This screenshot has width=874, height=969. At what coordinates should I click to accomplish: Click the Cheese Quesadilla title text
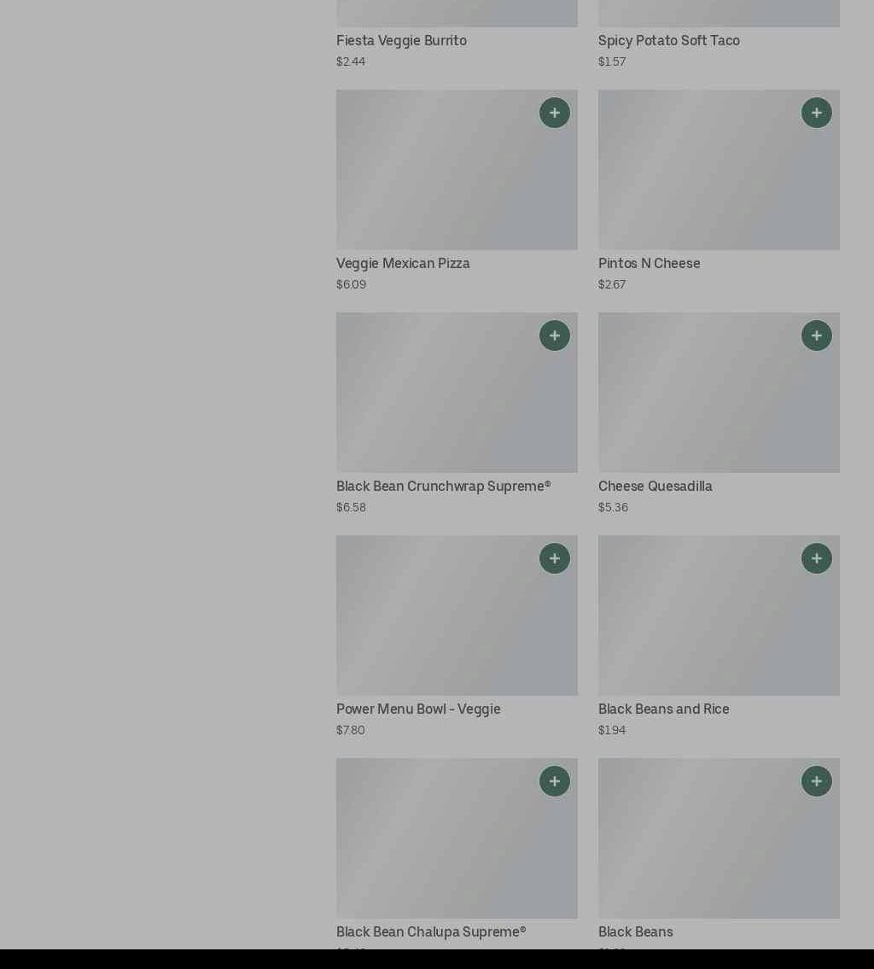click(x=655, y=487)
